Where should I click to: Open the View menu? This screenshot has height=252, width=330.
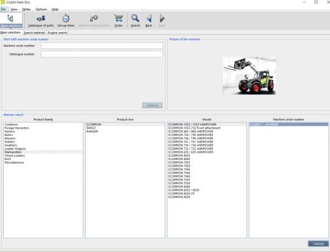point(14,9)
